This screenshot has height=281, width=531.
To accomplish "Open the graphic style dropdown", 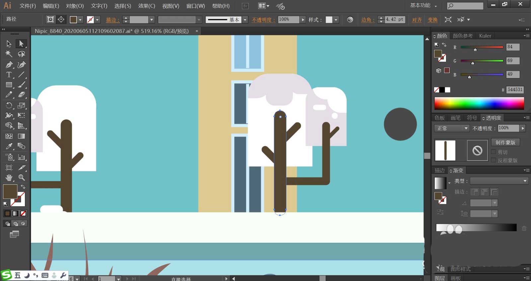I will pyautogui.click(x=336, y=20).
